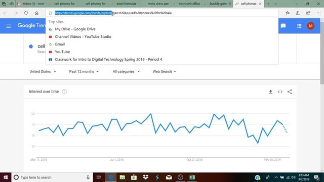Open Microsoft Edge from taskbar
The width and height of the screenshot is (324, 182).
[x=111, y=177]
